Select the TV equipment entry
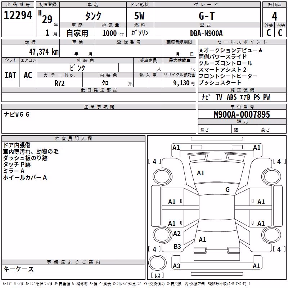 (219, 97)
